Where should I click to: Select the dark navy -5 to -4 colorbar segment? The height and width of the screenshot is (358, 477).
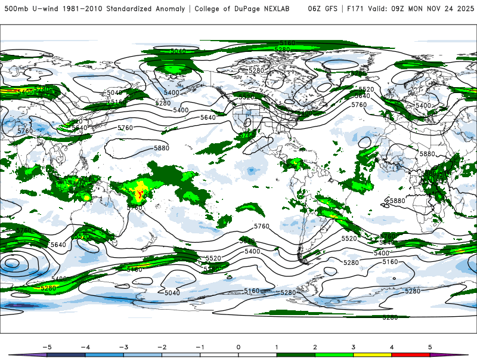[66, 355]
